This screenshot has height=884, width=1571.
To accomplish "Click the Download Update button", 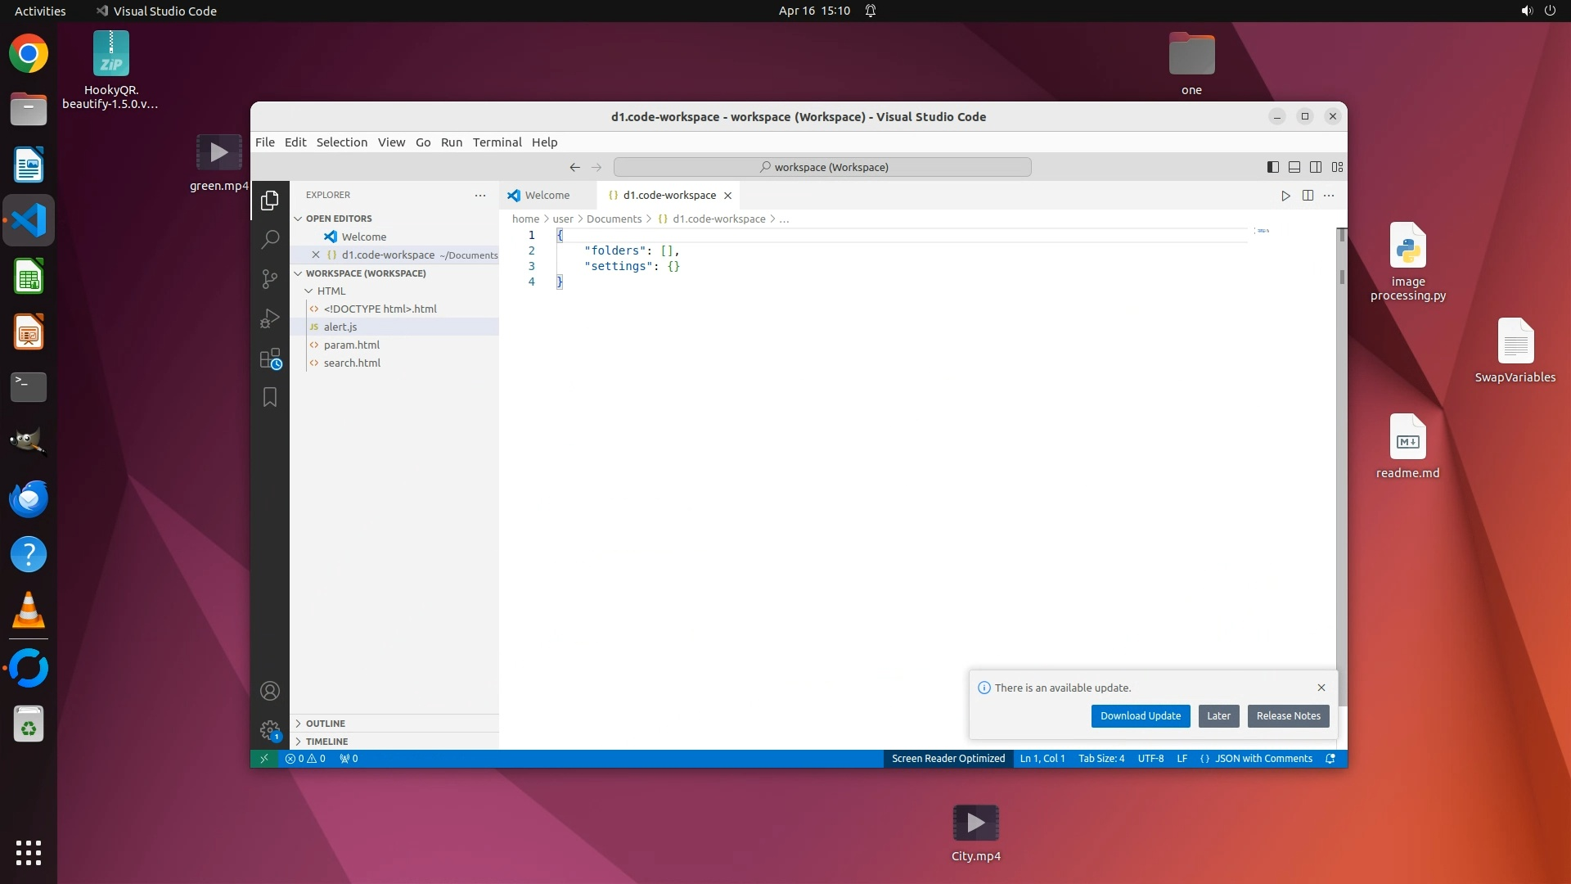I will click(1140, 716).
